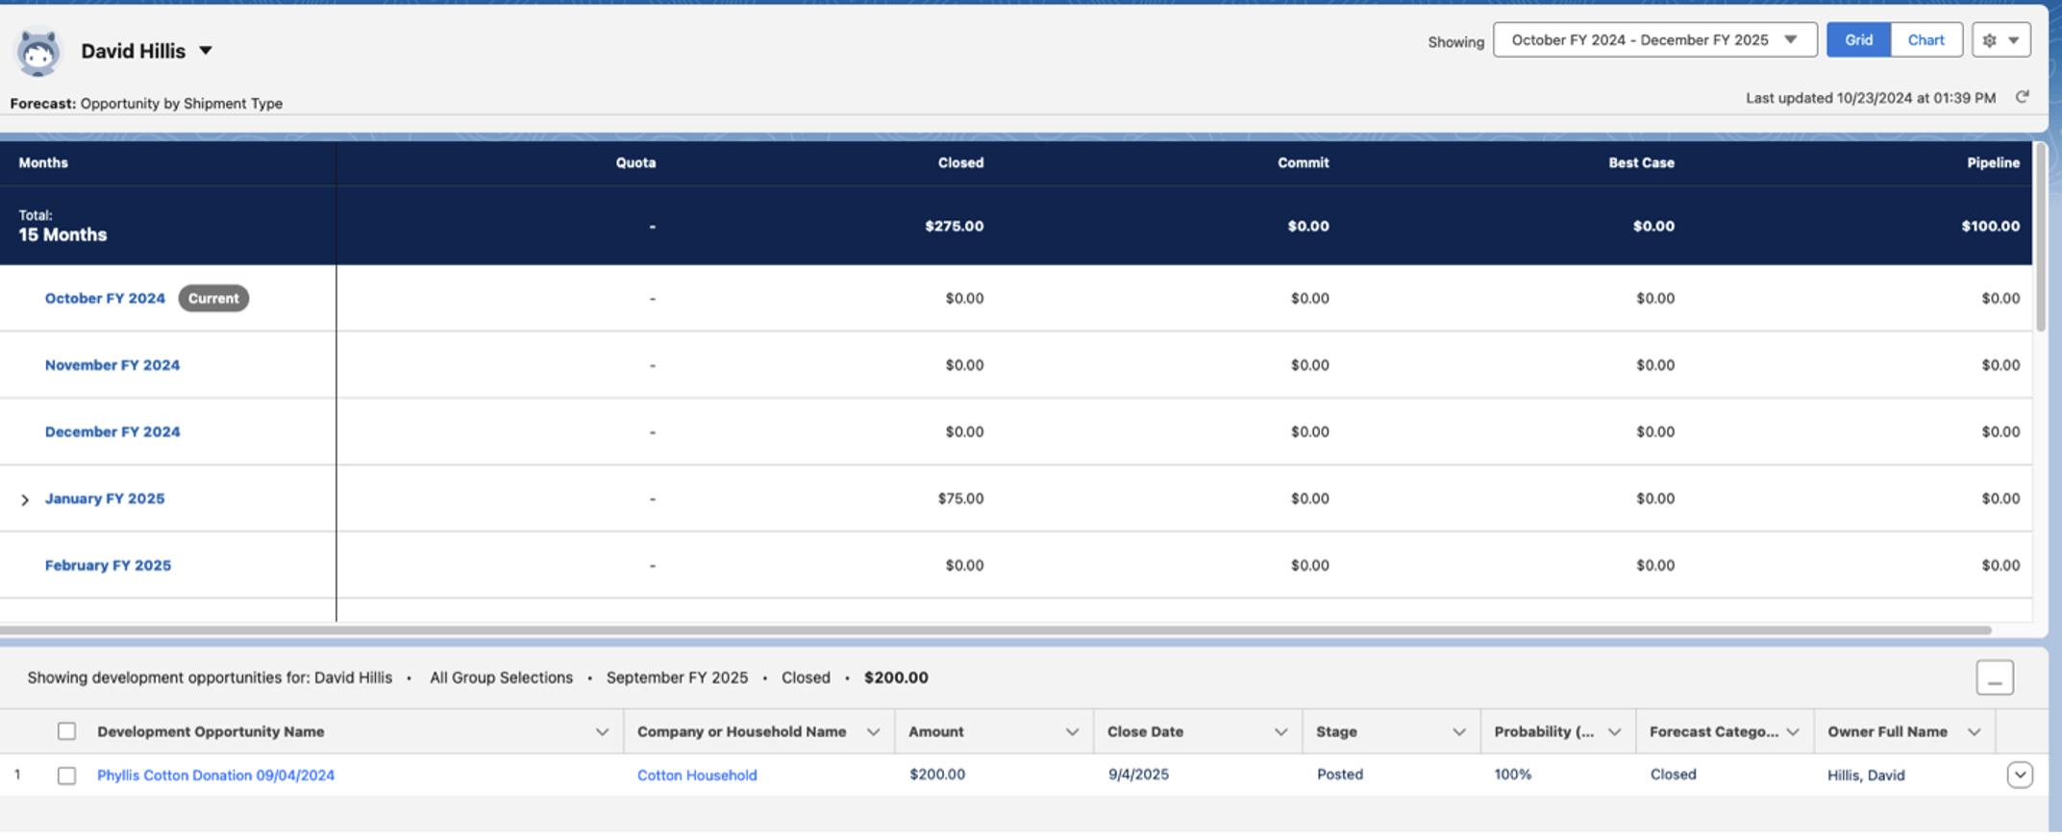Open row actions menu for Phyllis Cotton Donation
The height and width of the screenshot is (836, 2062).
tap(2019, 775)
